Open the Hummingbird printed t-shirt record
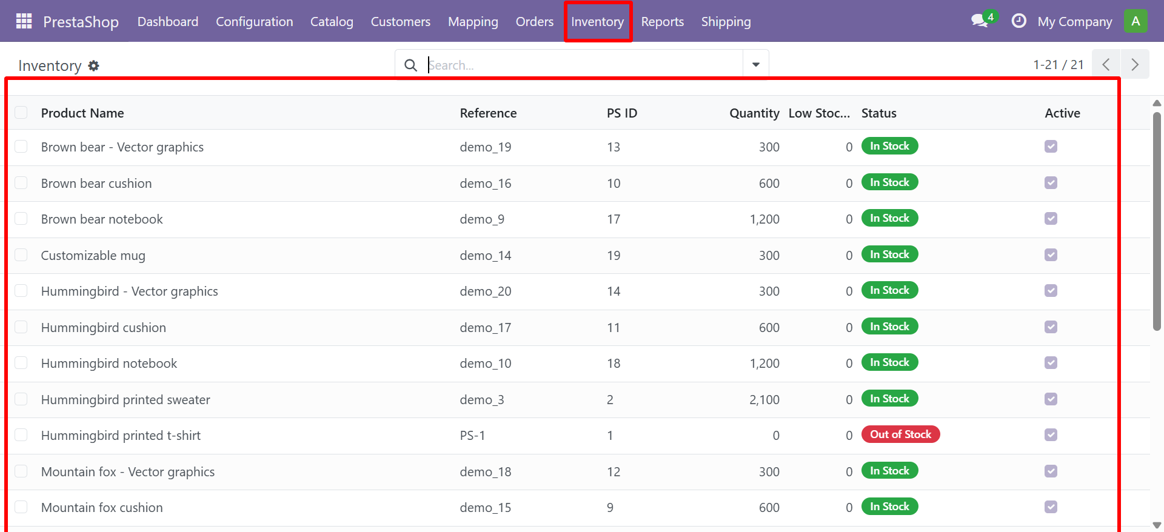 pos(121,436)
